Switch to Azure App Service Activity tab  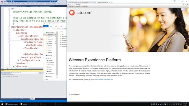[7, 99]
